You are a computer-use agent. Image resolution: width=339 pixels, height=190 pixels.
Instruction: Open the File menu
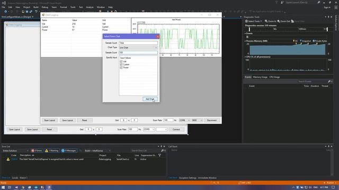[x=4, y=7]
